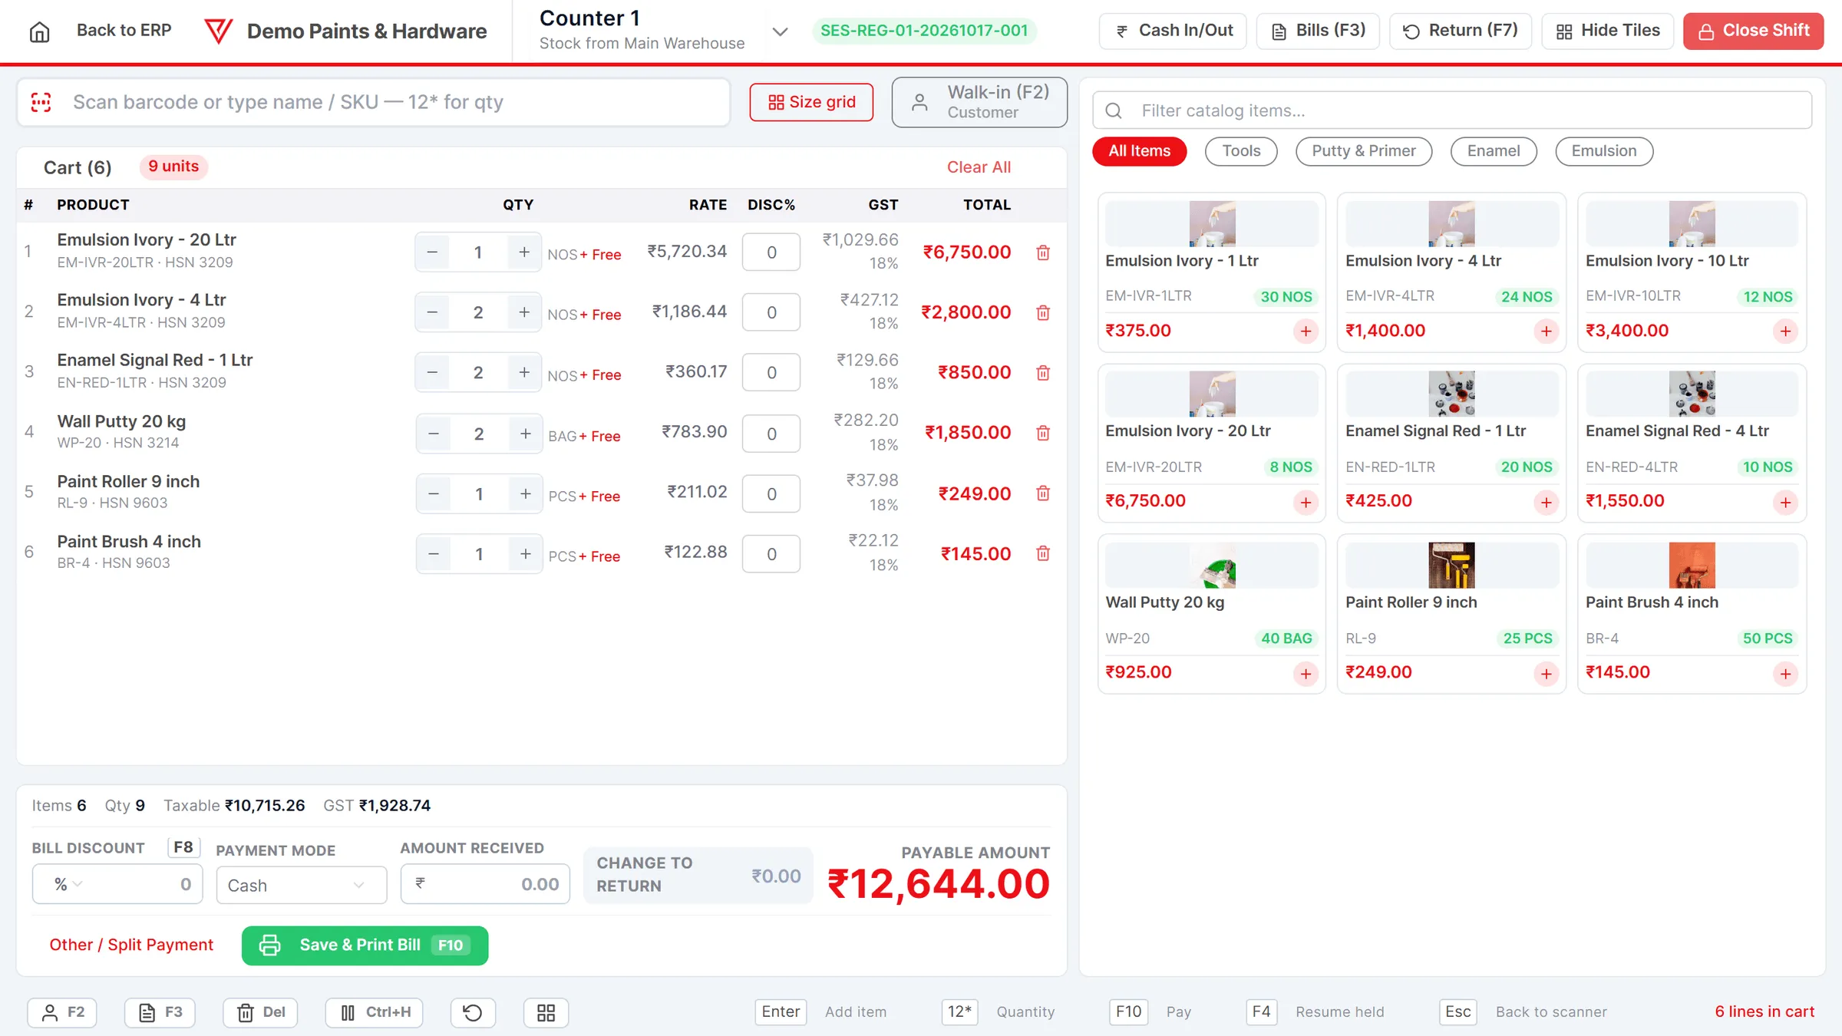
Task: Click the Filter catalog items search box
Action: click(1452, 111)
